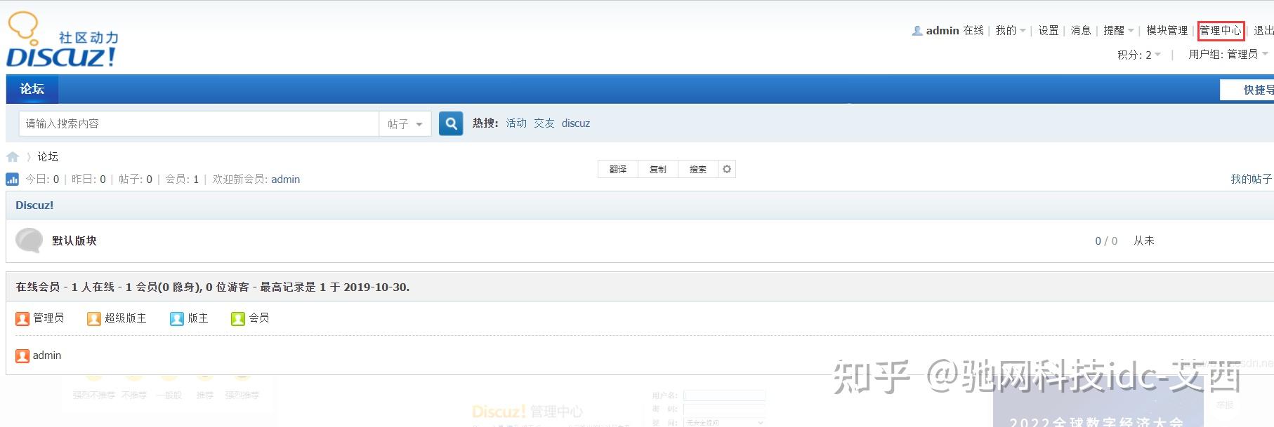Expand the 提醒 dropdown

pos(1119,31)
